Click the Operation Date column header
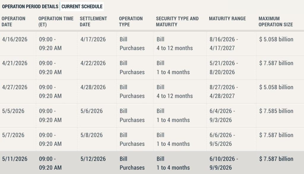This screenshot has height=174, width=304. point(13,21)
